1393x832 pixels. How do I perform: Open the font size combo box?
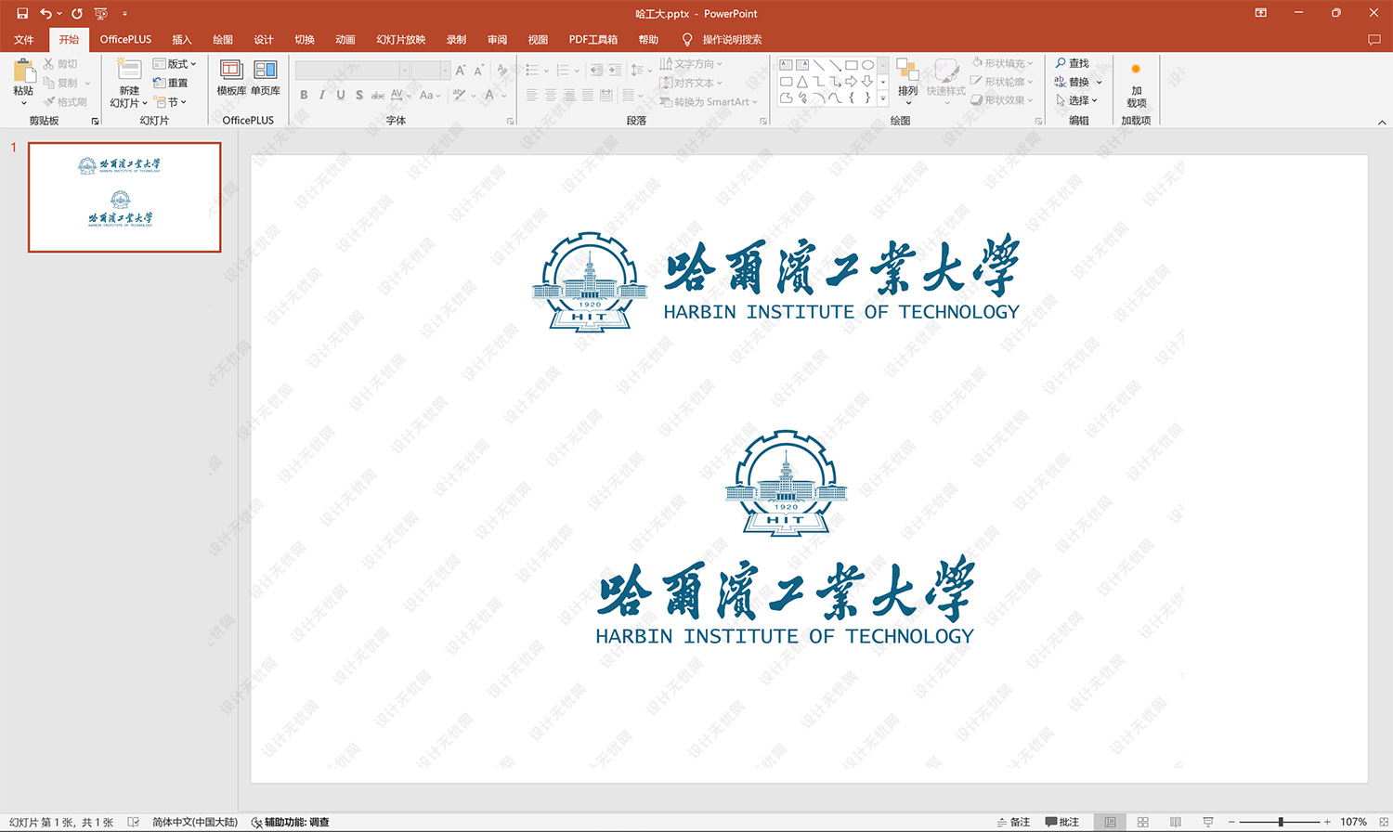pyautogui.click(x=431, y=71)
